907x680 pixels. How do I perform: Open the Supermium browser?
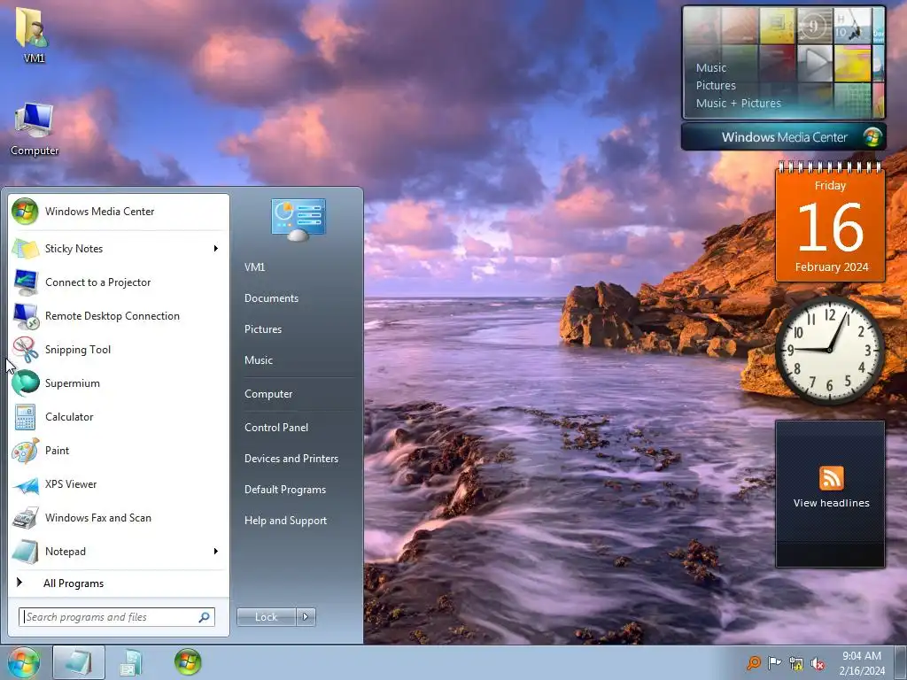[119, 382]
